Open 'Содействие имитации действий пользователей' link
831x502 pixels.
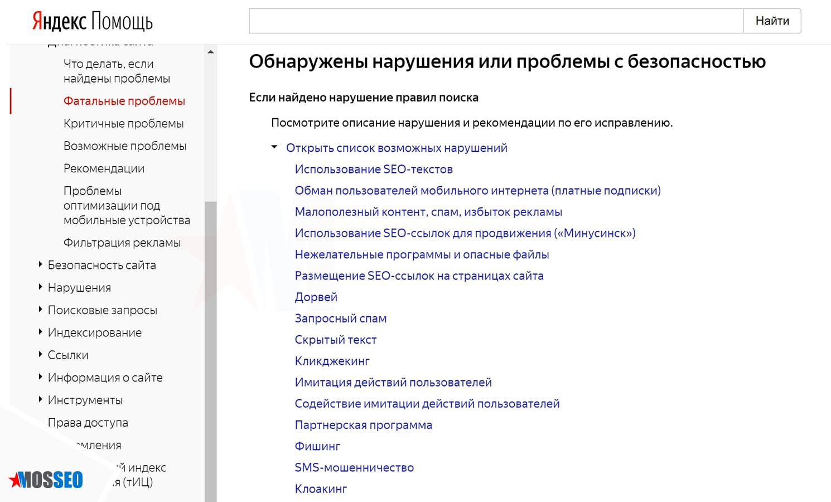(427, 404)
